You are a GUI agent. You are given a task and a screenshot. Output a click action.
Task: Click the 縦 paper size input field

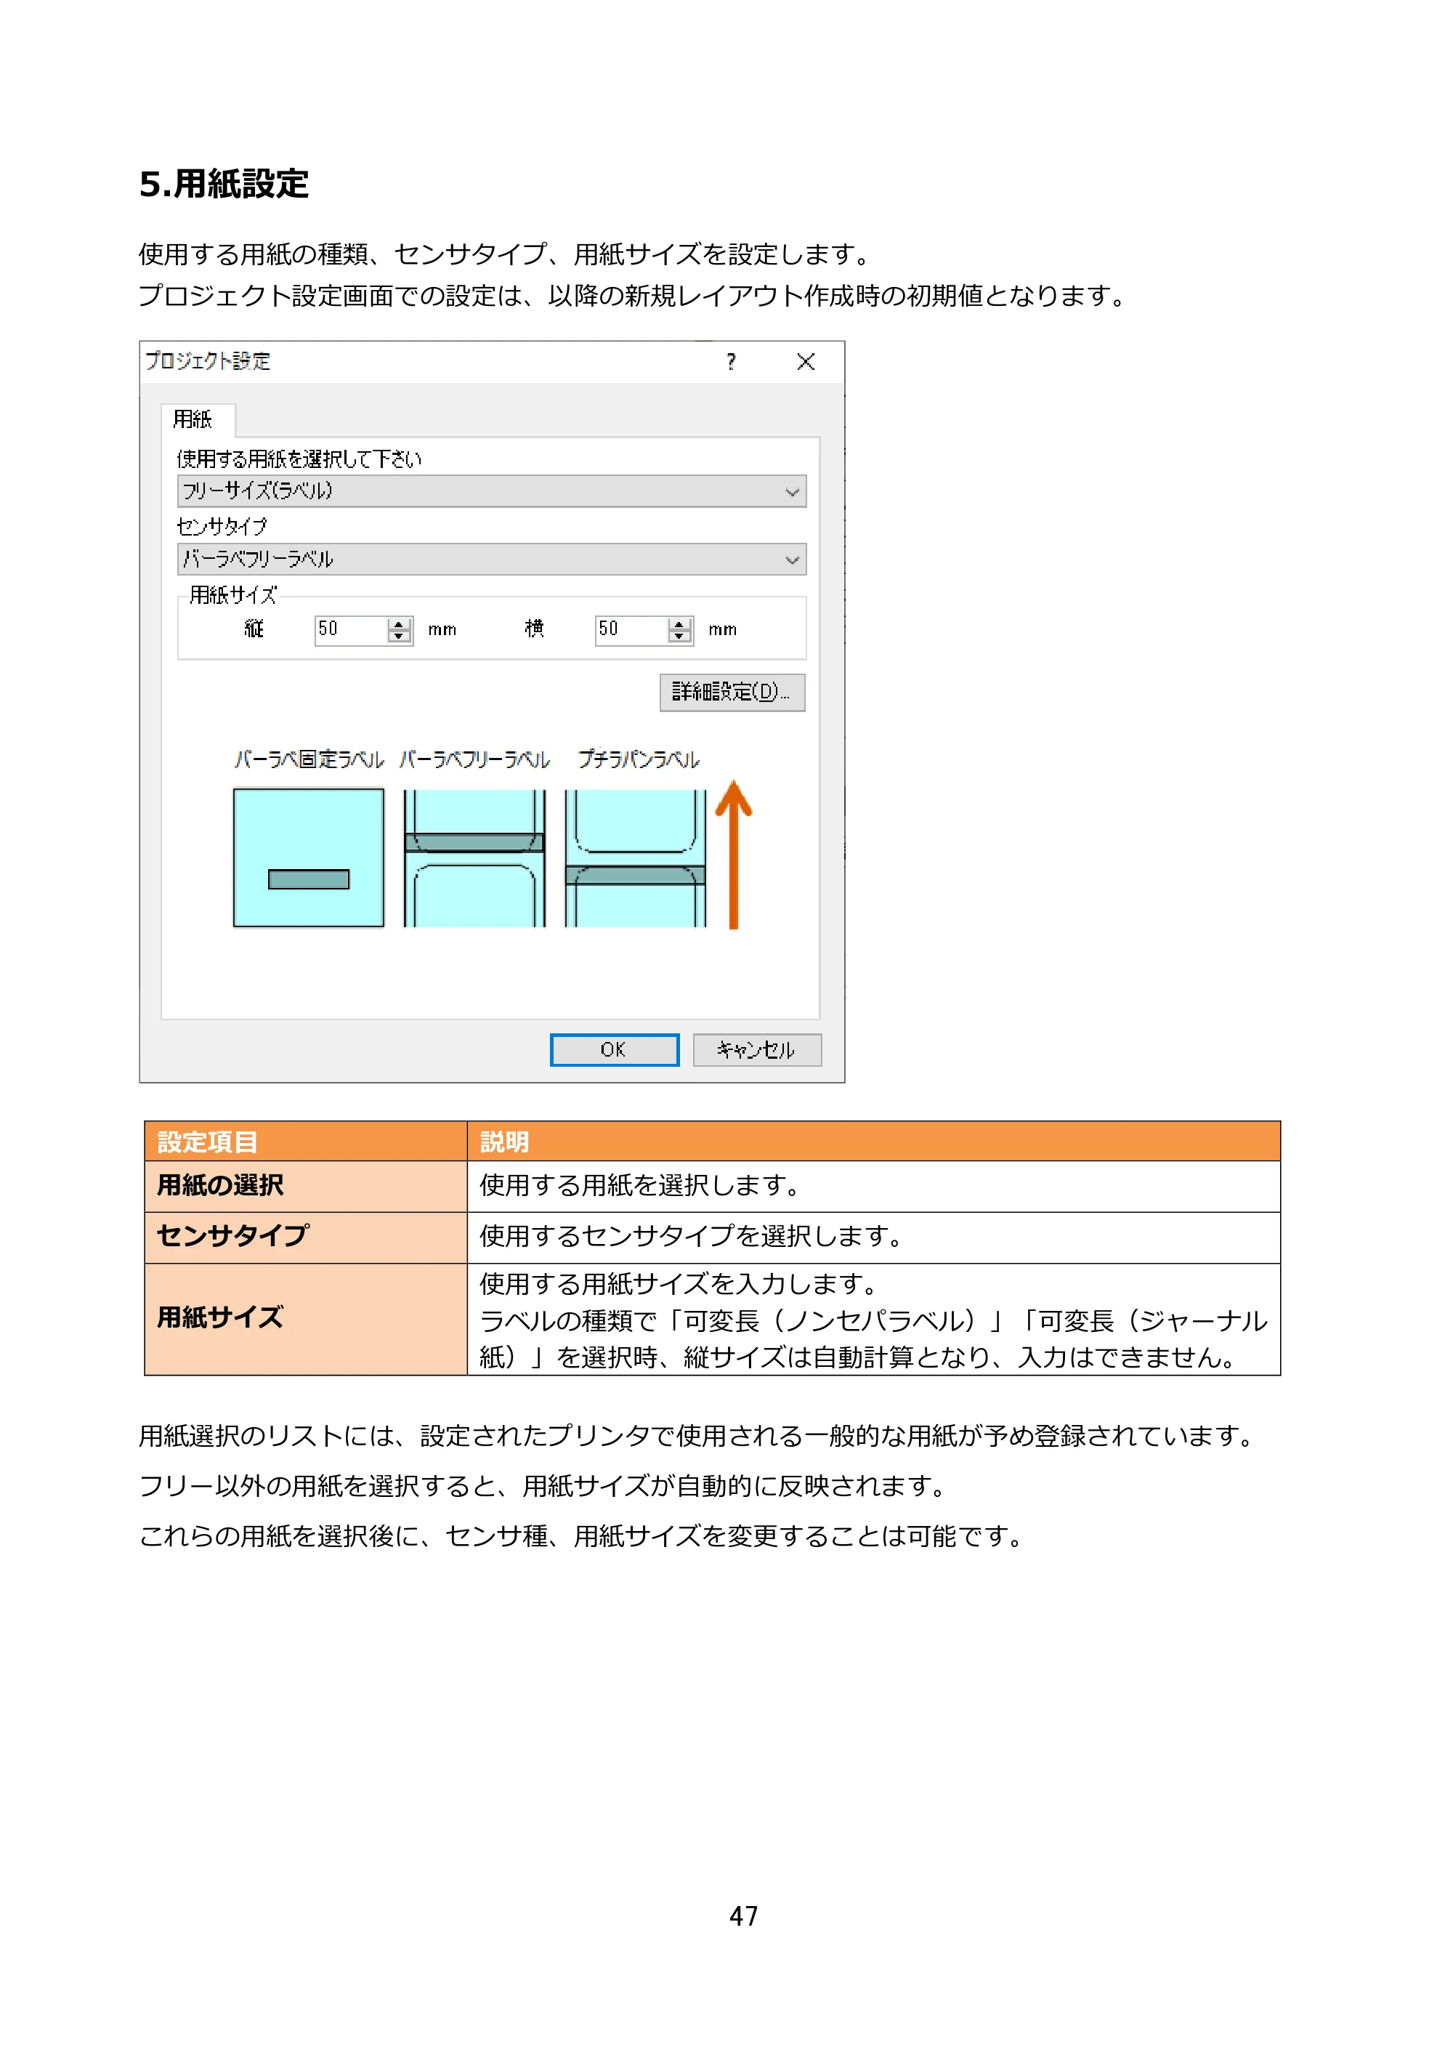click(x=352, y=630)
